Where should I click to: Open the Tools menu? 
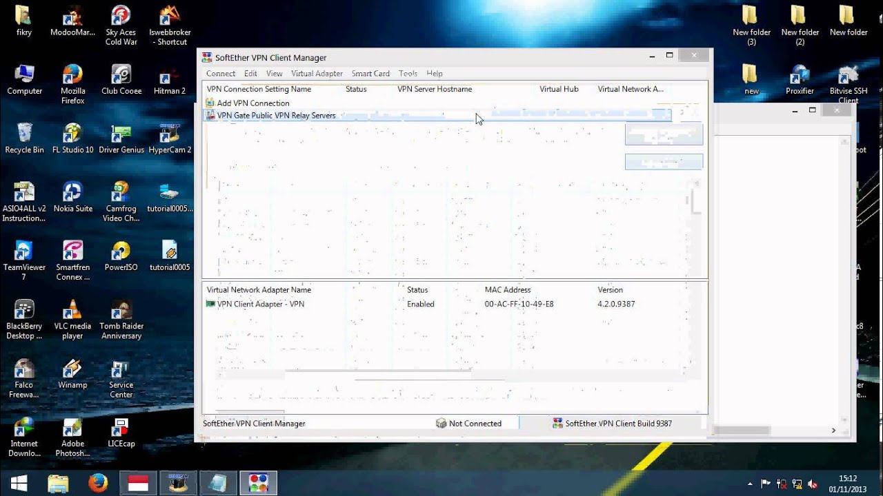click(x=408, y=74)
